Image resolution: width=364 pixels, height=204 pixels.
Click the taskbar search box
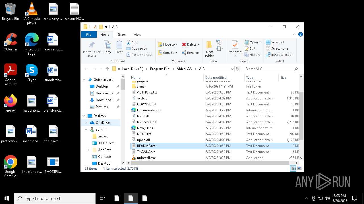point(55,198)
